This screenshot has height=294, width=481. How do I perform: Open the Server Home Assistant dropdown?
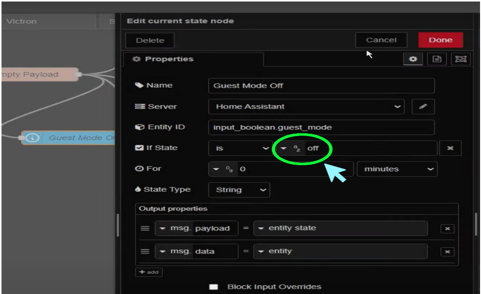(x=306, y=107)
